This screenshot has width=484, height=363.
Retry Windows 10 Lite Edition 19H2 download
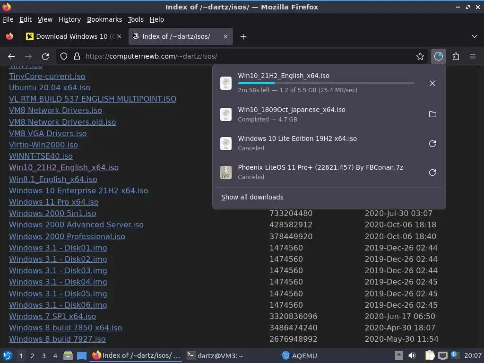click(x=432, y=144)
